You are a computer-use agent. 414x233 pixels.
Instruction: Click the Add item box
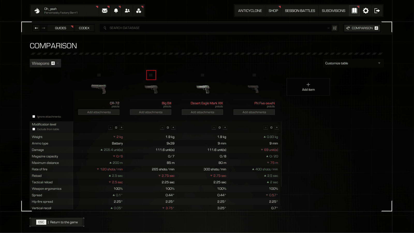pos(308,87)
